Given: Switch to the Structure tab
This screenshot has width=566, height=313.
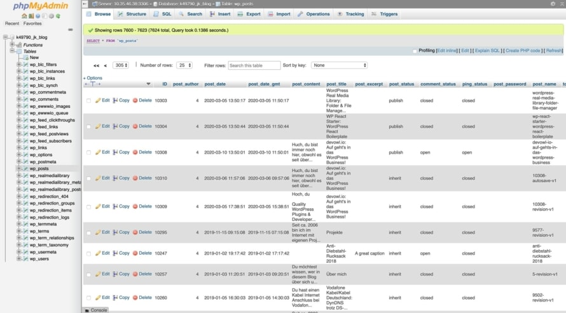Looking at the screenshot, I should pos(132,14).
